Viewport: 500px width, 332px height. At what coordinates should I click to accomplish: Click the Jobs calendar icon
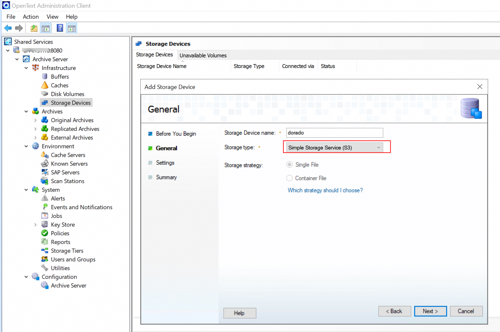click(x=45, y=216)
